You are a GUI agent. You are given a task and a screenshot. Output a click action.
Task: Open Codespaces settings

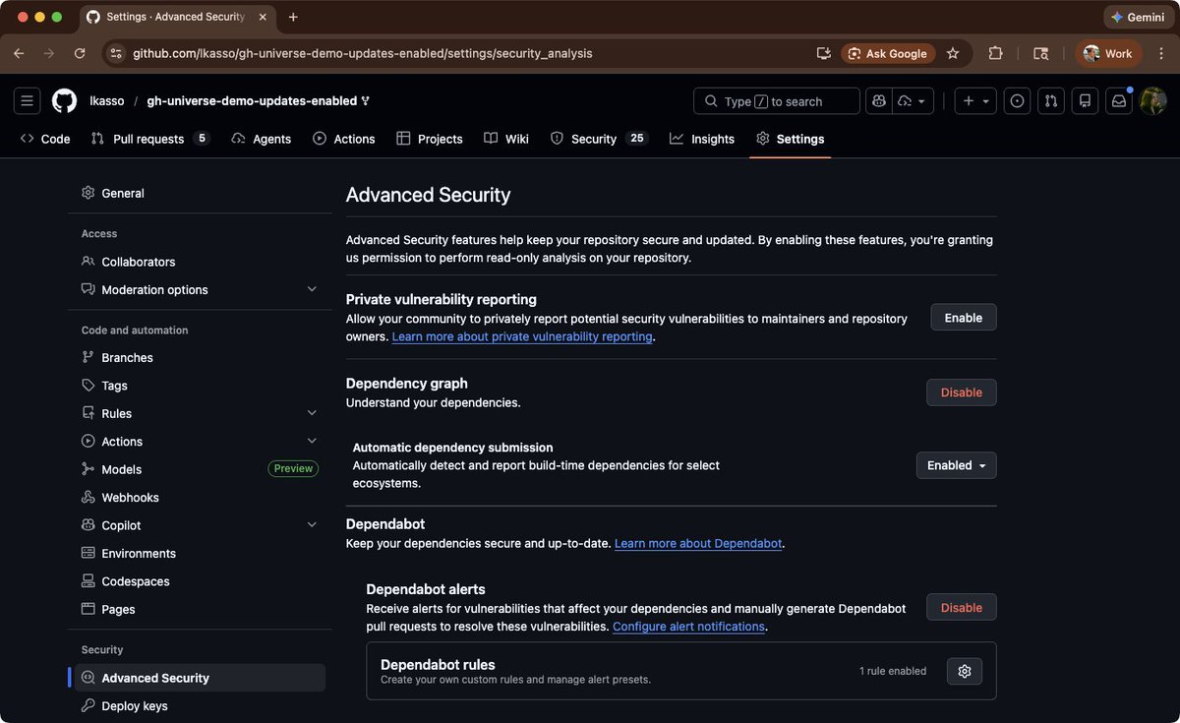point(200,581)
